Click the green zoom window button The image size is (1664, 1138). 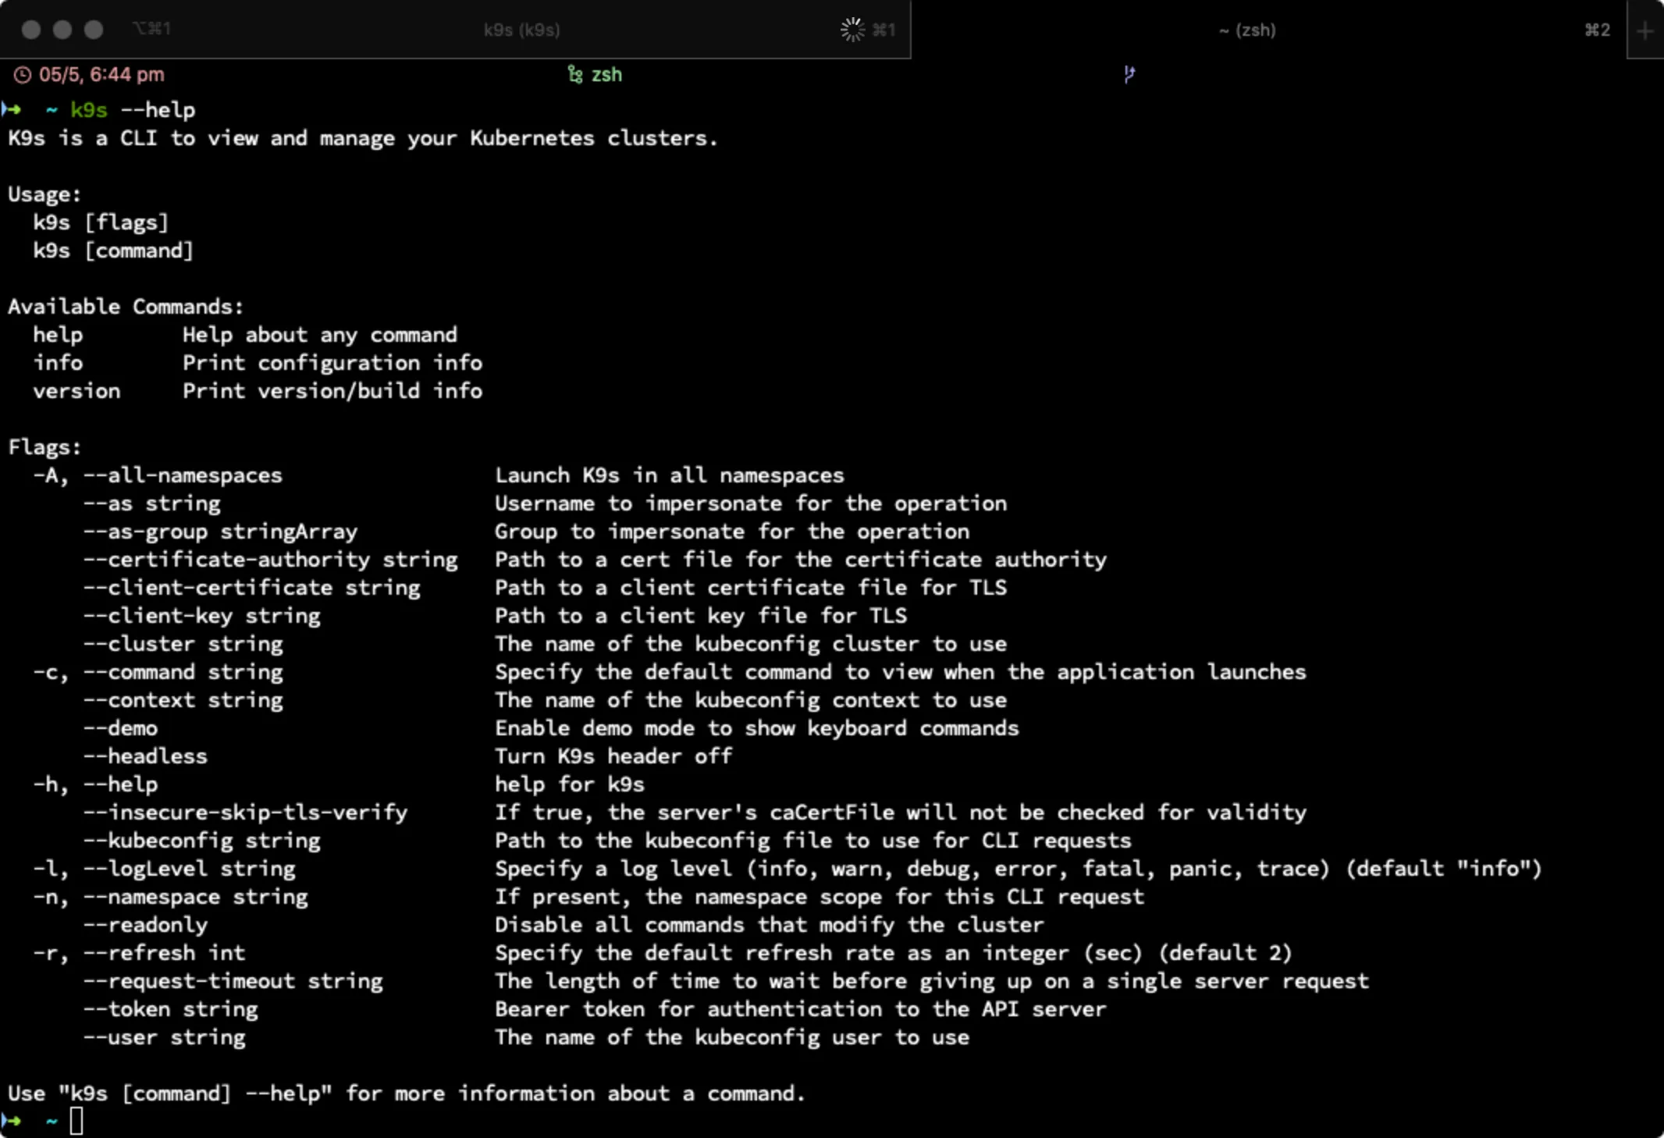point(94,30)
